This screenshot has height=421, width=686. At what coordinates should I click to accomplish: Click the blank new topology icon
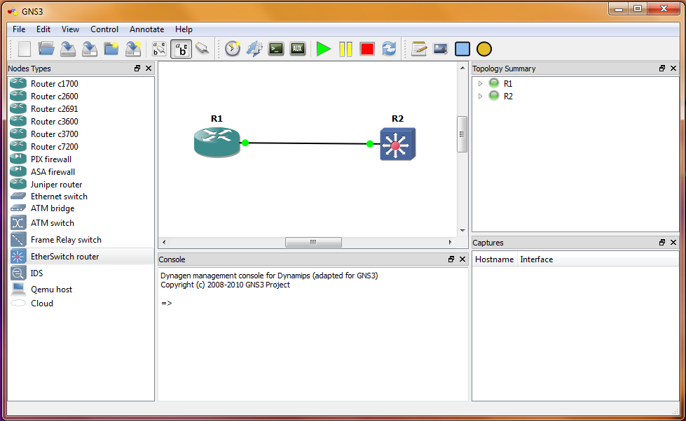pyautogui.click(x=25, y=49)
